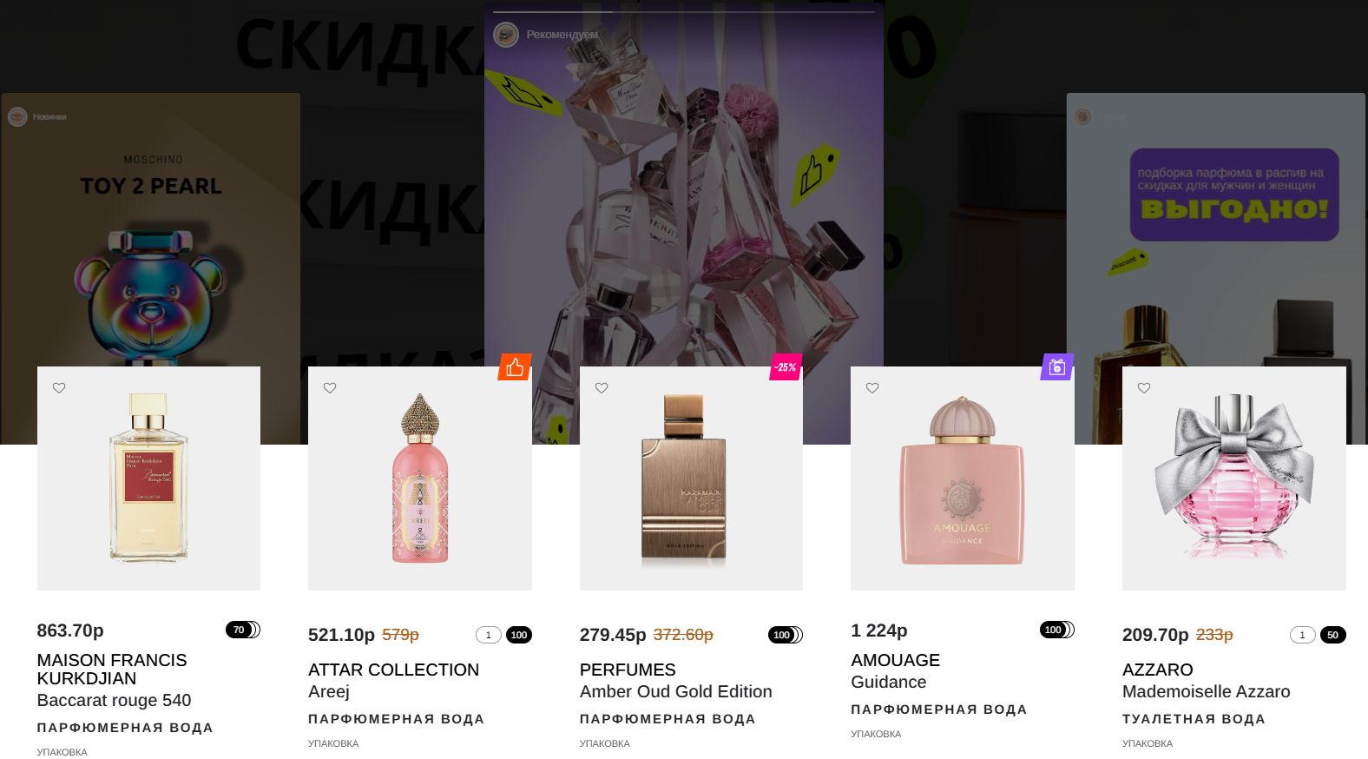Favorite the Attar Collection Areej heart icon
The height and width of the screenshot is (759, 1368).
click(x=330, y=388)
